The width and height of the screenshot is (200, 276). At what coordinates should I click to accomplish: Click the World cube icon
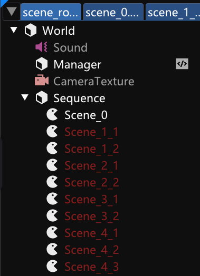pyautogui.click(x=31, y=30)
